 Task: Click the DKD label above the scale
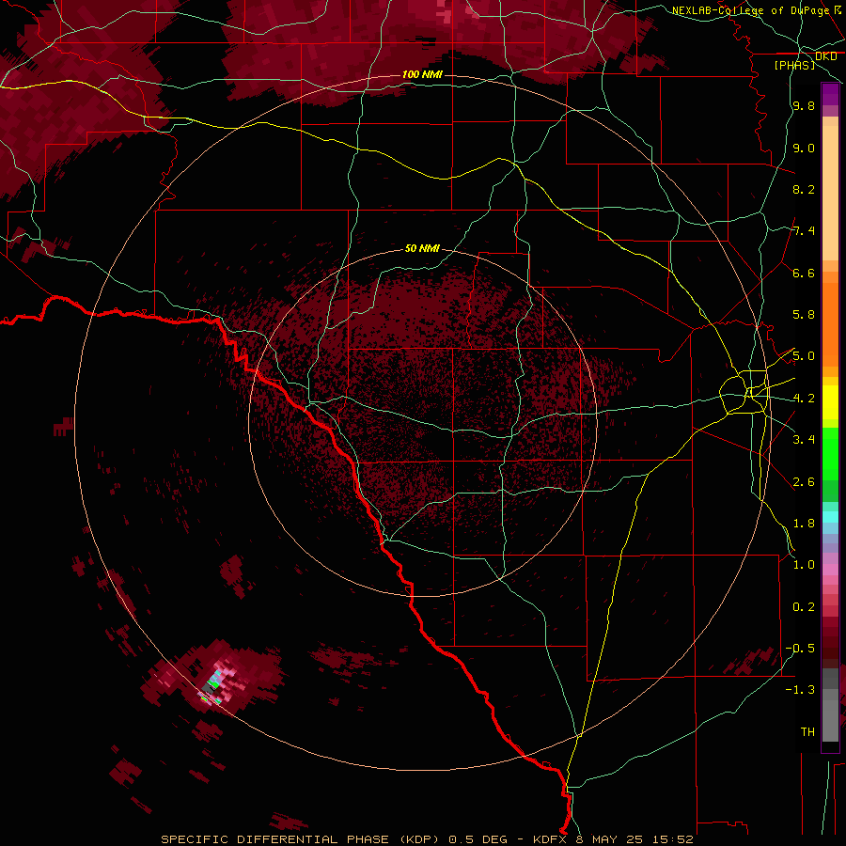coord(826,56)
